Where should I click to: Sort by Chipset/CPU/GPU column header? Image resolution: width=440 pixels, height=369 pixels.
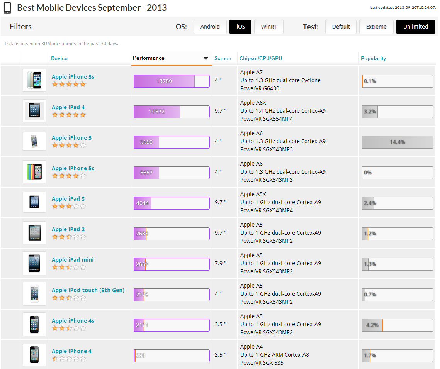click(260, 58)
